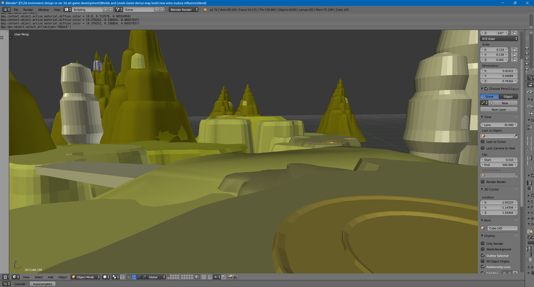534x287 pixels.
Task: Delete the current Scene with X icon
Action: pos(162,9)
